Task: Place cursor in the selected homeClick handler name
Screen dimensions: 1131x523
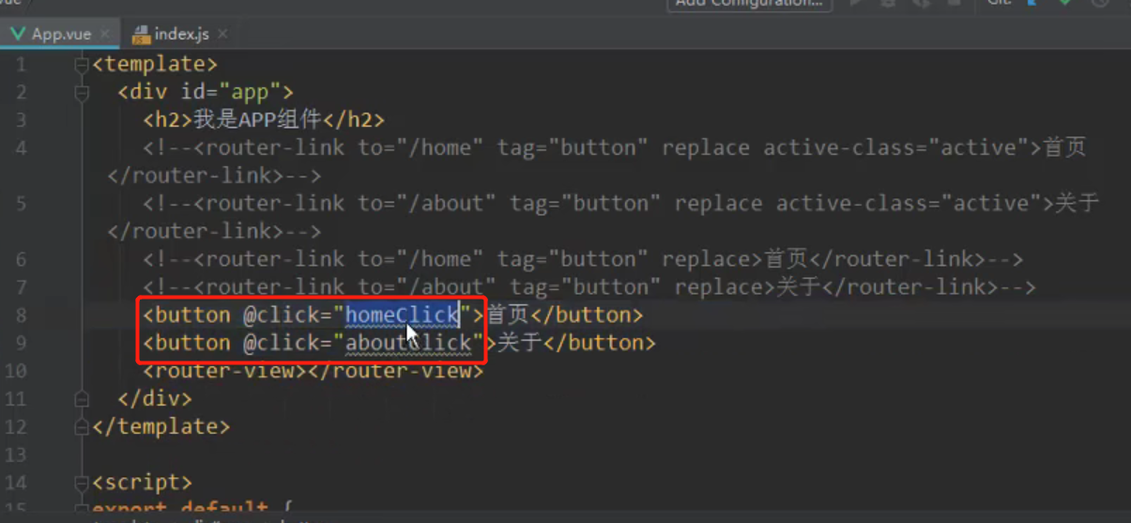Action: pyautogui.click(x=402, y=315)
